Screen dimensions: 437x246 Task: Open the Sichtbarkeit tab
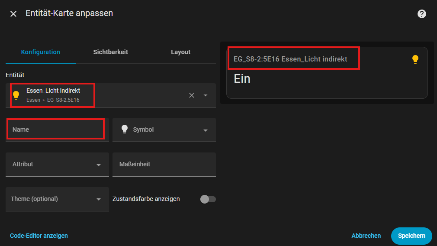(110, 52)
